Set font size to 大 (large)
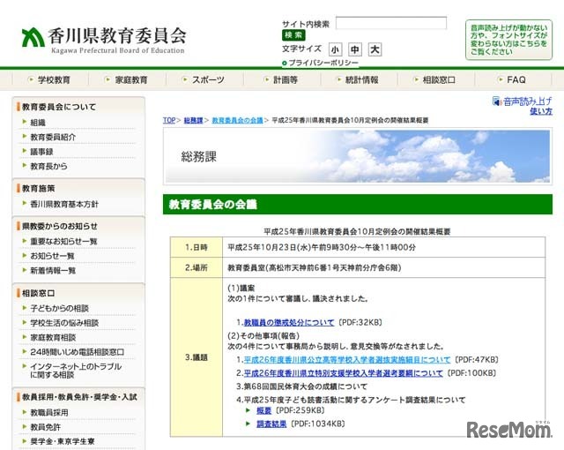564x450 pixels. [x=375, y=49]
